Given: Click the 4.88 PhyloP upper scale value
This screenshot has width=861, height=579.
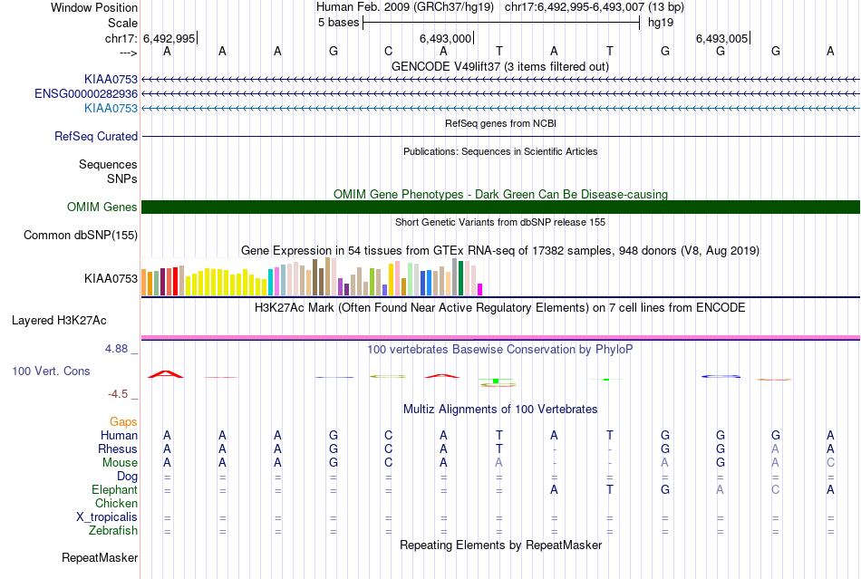Looking at the screenshot, I should pos(116,349).
